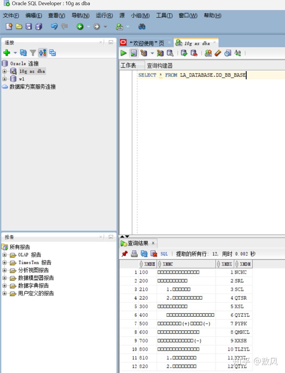Screen dimensions: 285x373
Task: Refresh the connections tree
Action: (x=23, y=52)
